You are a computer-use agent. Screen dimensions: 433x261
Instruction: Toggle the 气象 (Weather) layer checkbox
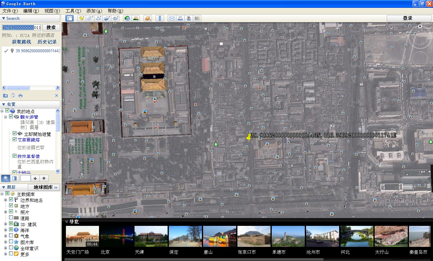click(11, 235)
